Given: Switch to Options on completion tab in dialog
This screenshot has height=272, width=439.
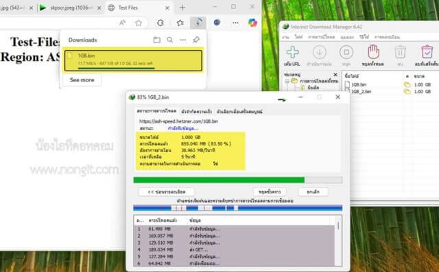Looking at the screenshot, I should 239,111.
